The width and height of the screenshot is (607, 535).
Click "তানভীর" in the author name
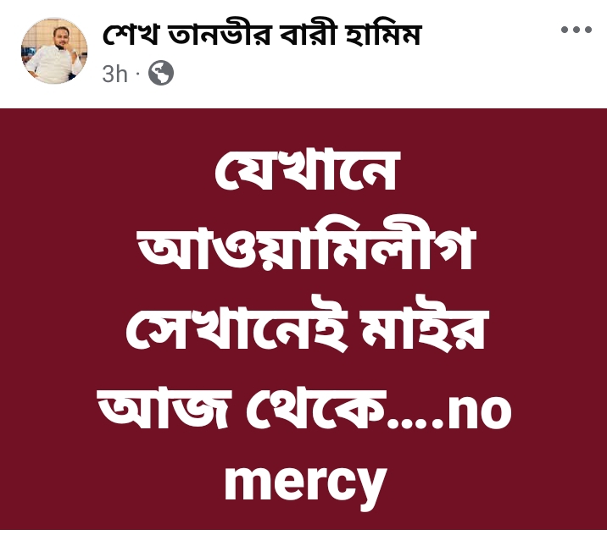point(220,34)
